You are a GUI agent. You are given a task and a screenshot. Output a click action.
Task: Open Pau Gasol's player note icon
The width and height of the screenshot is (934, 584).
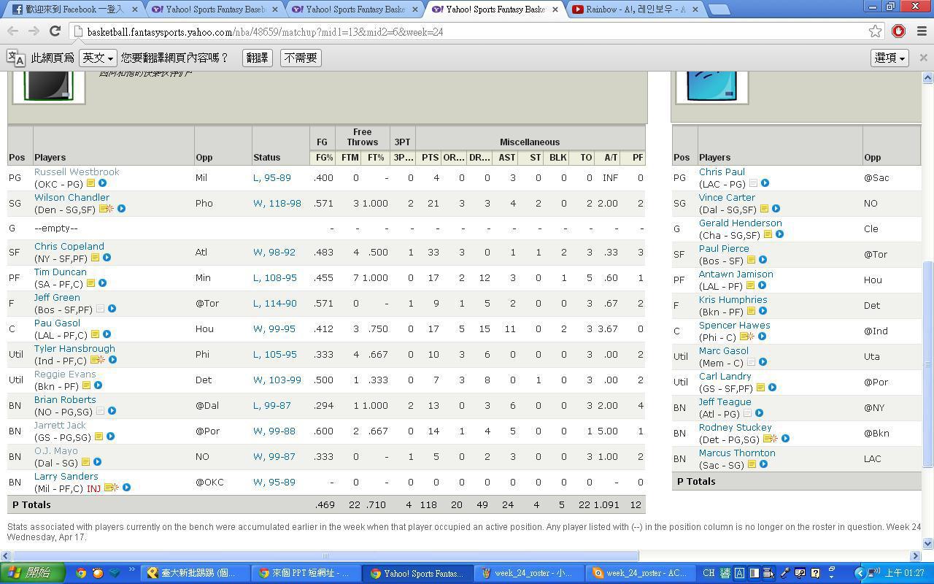pyautogui.click(x=95, y=334)
